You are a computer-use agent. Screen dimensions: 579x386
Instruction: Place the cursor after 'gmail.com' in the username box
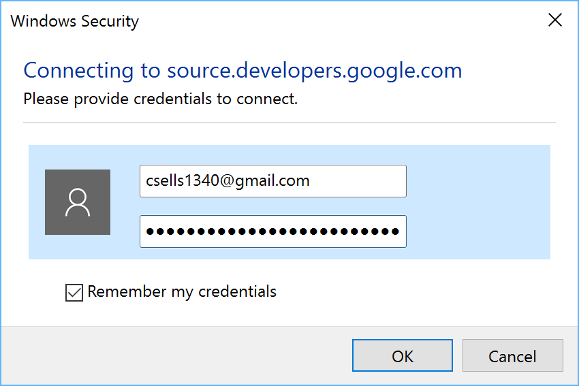coord(311,181)
